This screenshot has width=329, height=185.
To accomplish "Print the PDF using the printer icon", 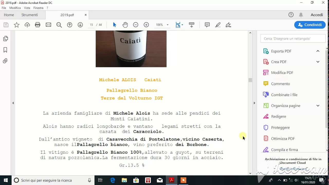I will pos(38,25).
